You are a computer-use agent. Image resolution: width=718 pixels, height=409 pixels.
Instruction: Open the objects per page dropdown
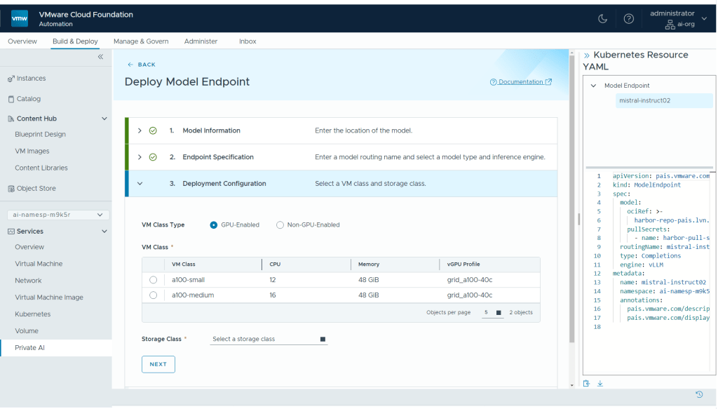492,313
